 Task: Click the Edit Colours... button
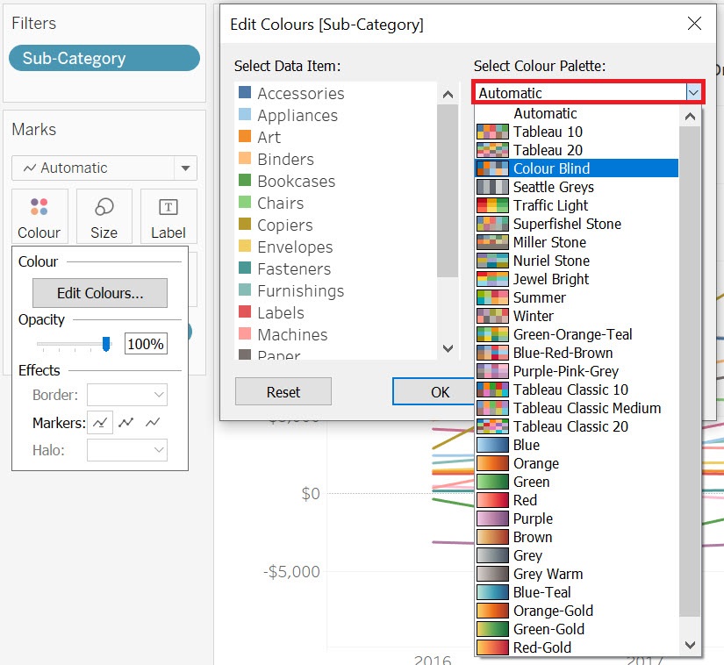click(100, 293)
